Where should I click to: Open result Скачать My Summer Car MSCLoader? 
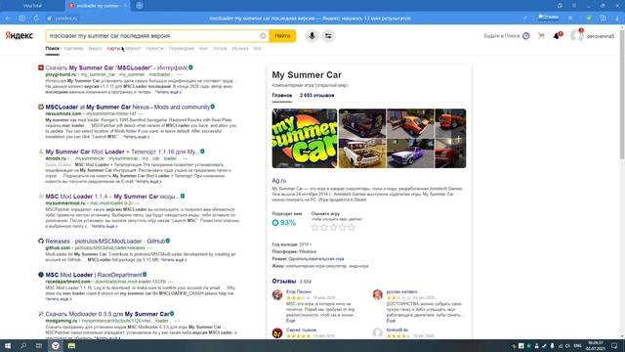pyautogui.click(x=116, y=67)
